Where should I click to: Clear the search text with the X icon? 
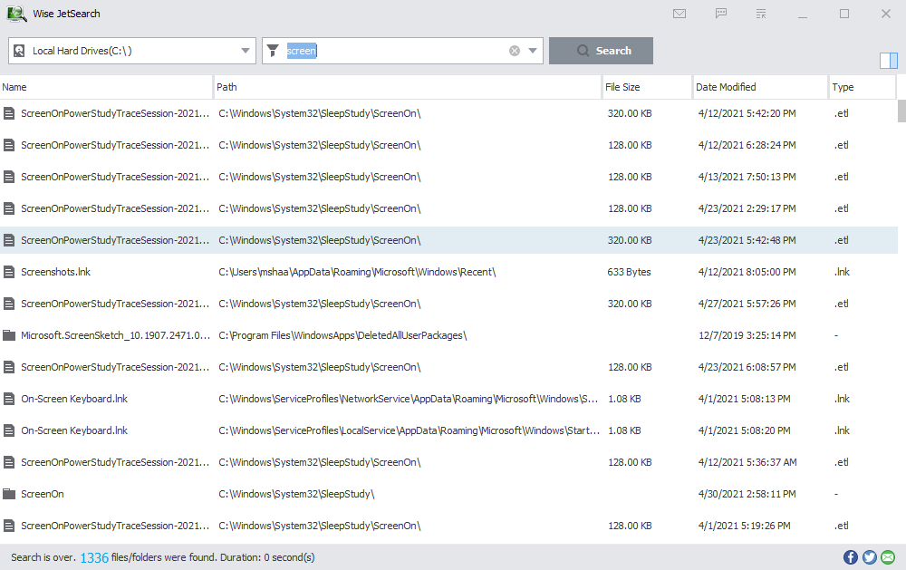click(515, 51)
